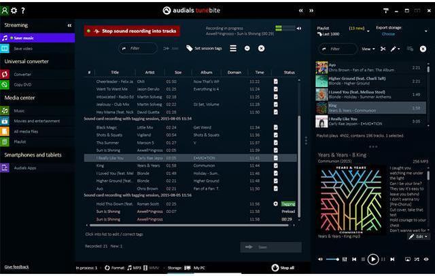Screen dimensions: 435x276
Task: Open the pencil edit dropdown in playlist toolbar
Action: 395,49
